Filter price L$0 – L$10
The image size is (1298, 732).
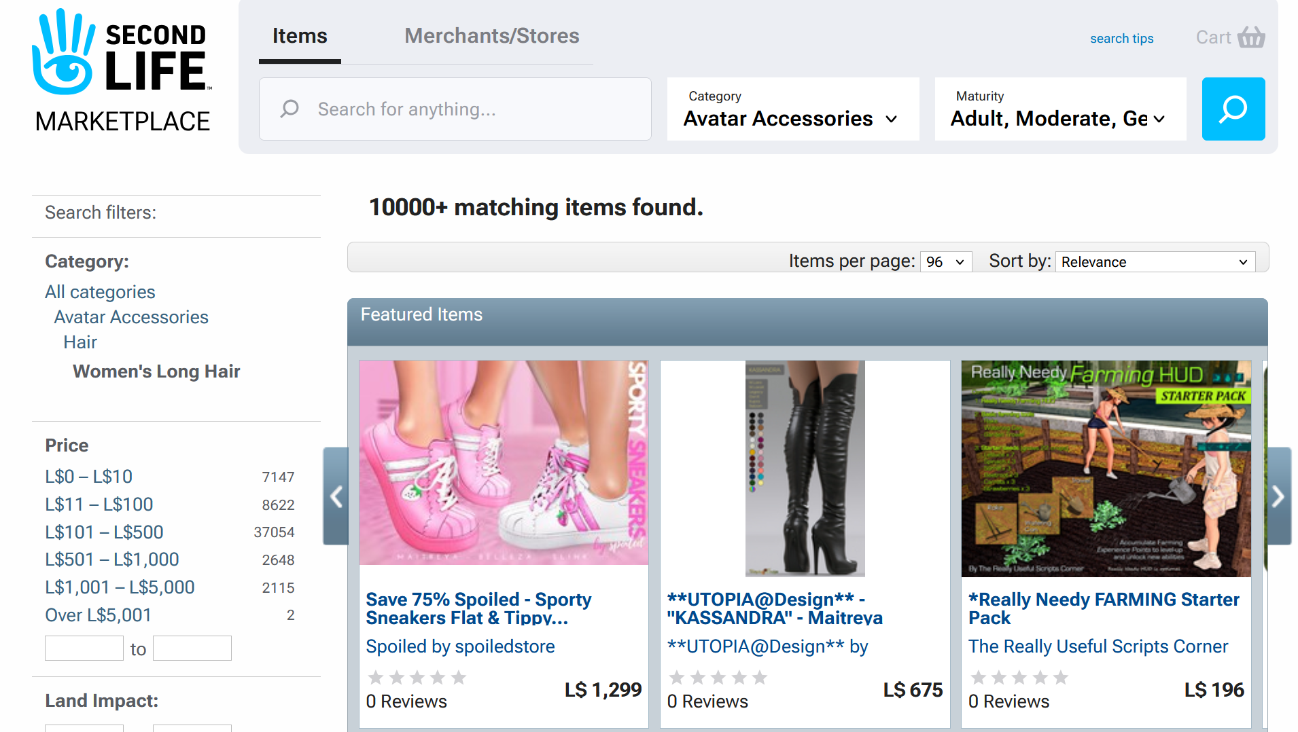click(88, 477)
